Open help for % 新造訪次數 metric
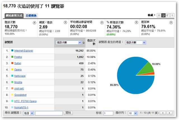Image resolution: width=179 pixels, height=120 pixels. coord(136,22)
